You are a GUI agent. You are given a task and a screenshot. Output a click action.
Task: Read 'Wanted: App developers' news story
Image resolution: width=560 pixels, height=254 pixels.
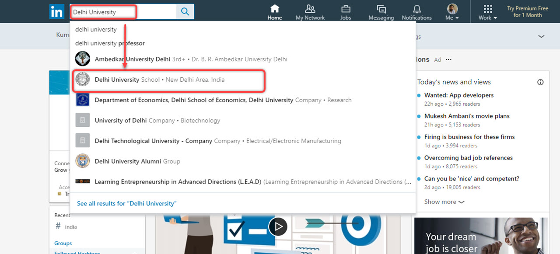[459, 95]
